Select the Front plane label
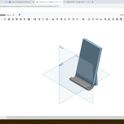This screenshot has height=124, width=124. [61, 48]
